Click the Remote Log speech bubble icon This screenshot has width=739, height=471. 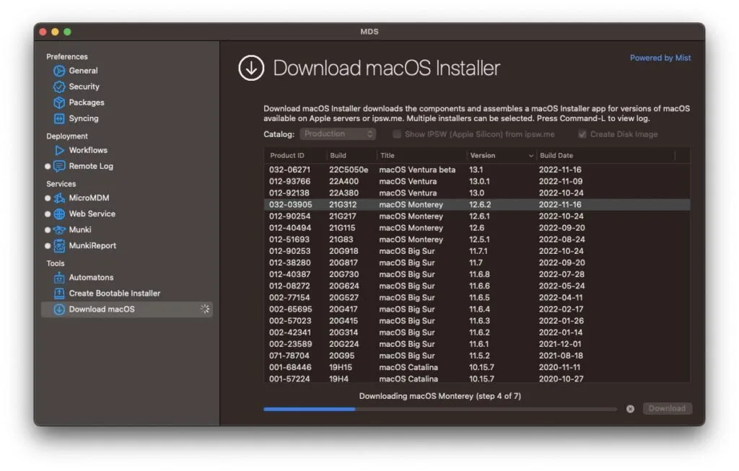pos(59,167)
